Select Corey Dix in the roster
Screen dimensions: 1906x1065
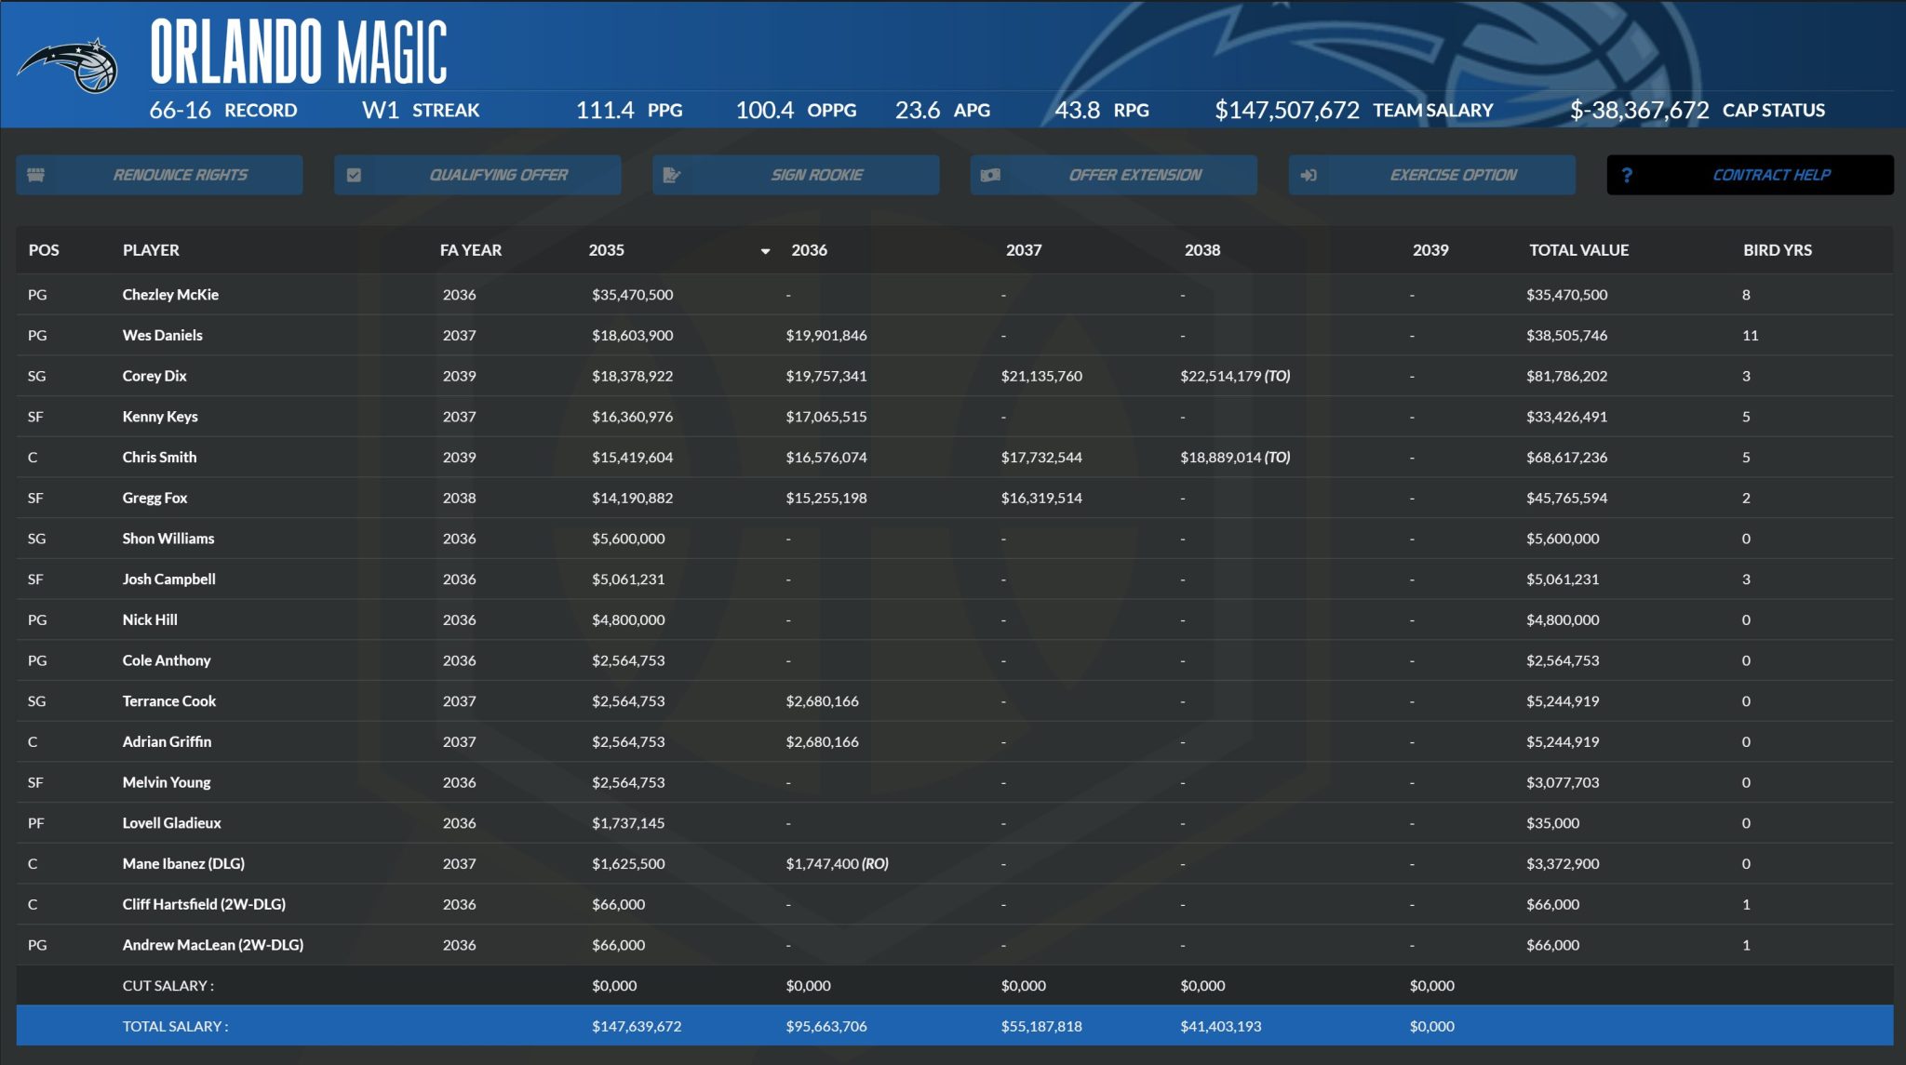tap(154, 376)
